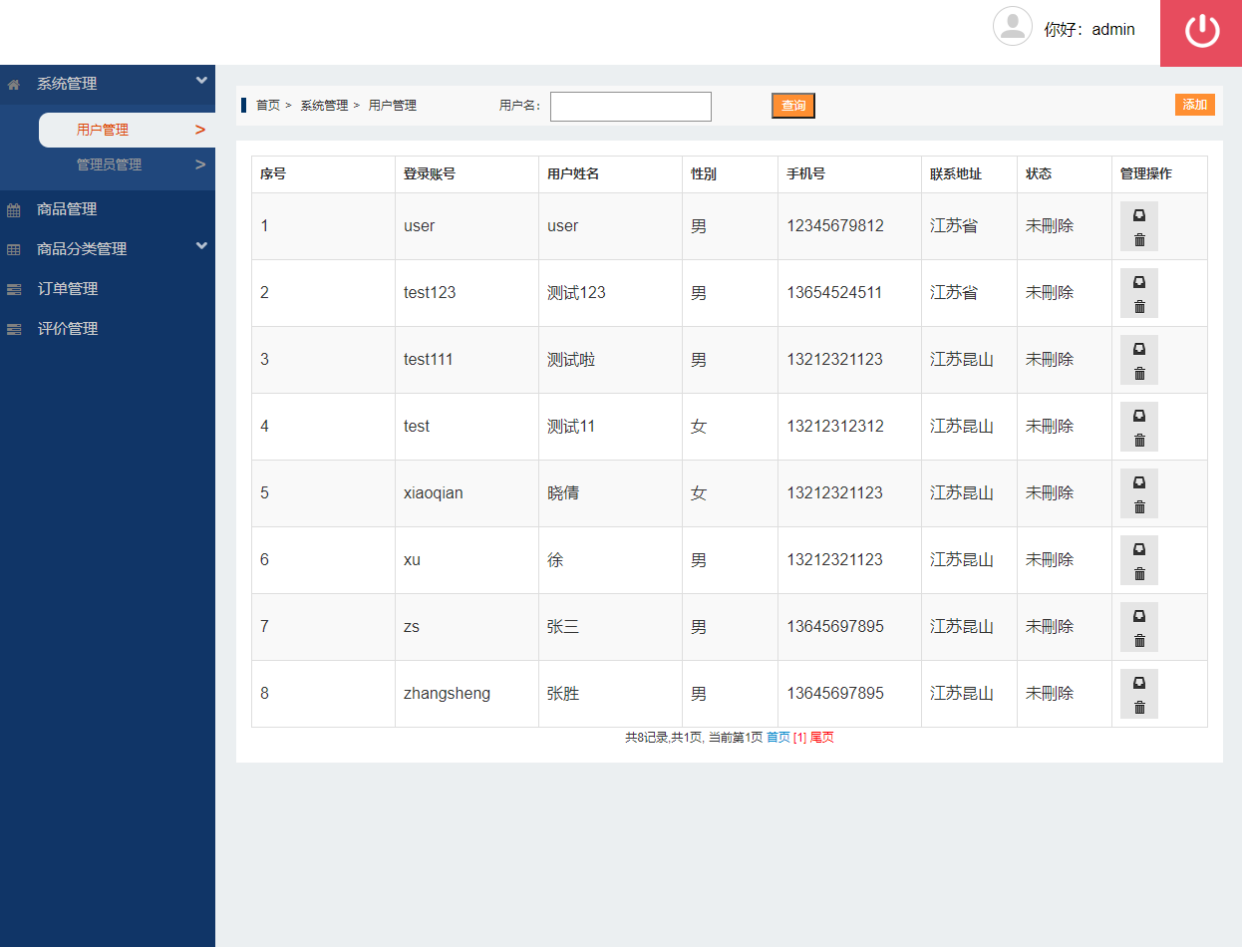Go to 评价管理 in the sidebar

point(67,329)
